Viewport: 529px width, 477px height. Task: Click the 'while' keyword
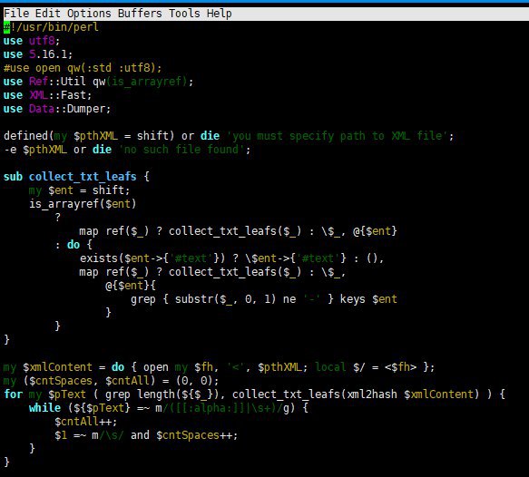tap(44, 408)
